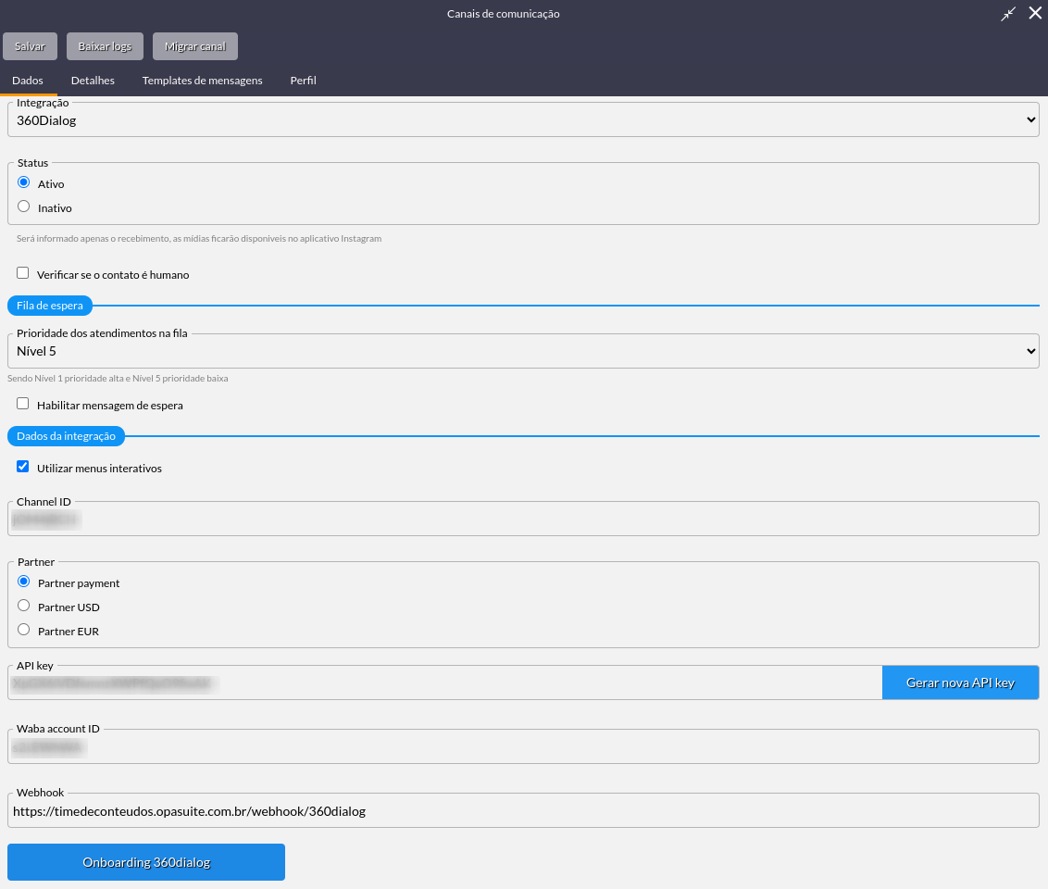Select the Ativo status radio
This screenshot has height=889, width=1048.
tap(24, 182)
